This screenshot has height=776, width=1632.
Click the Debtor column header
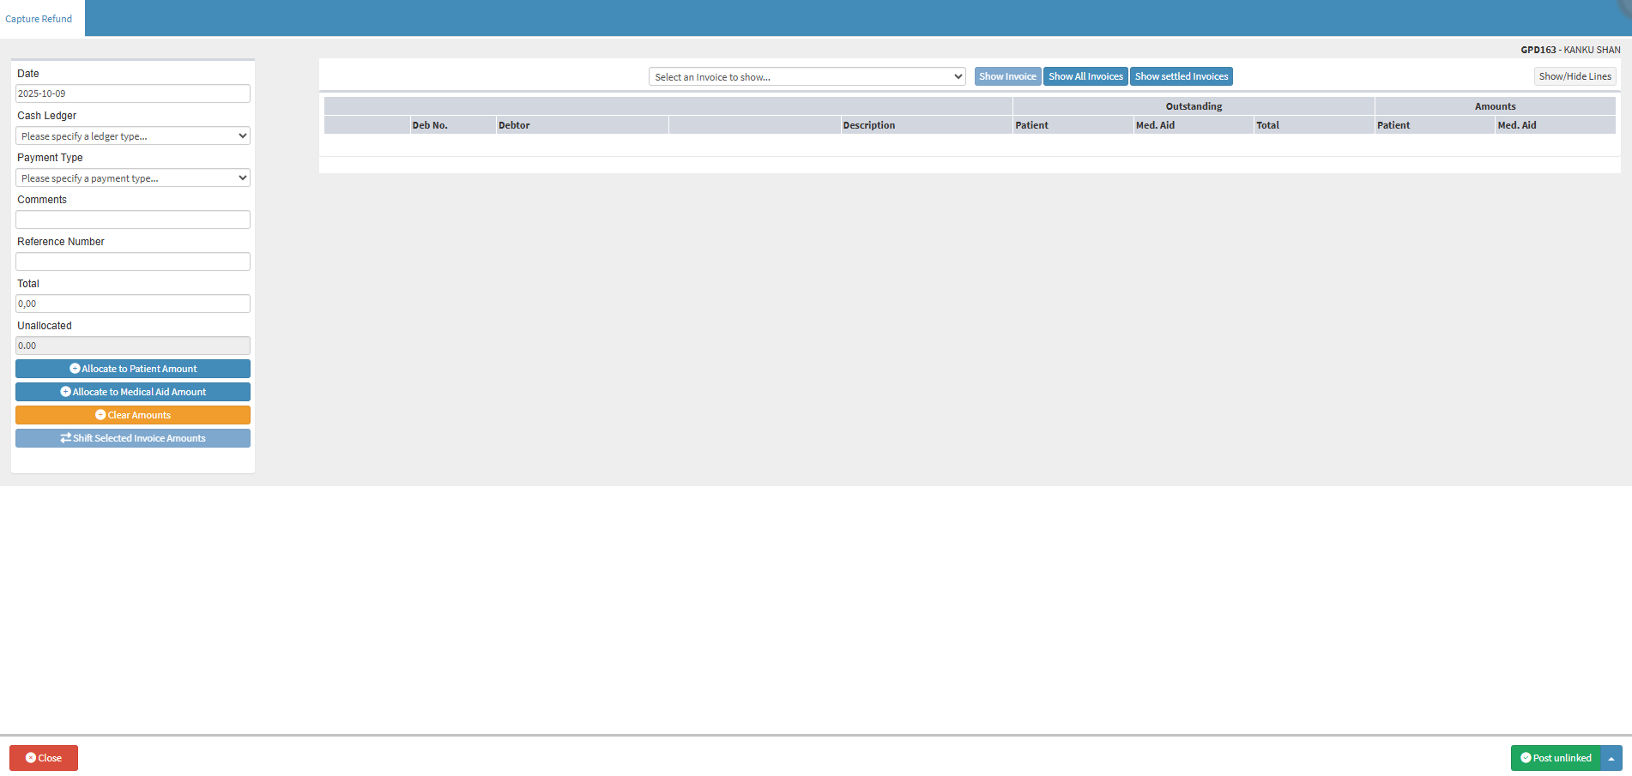click(583, 125)
